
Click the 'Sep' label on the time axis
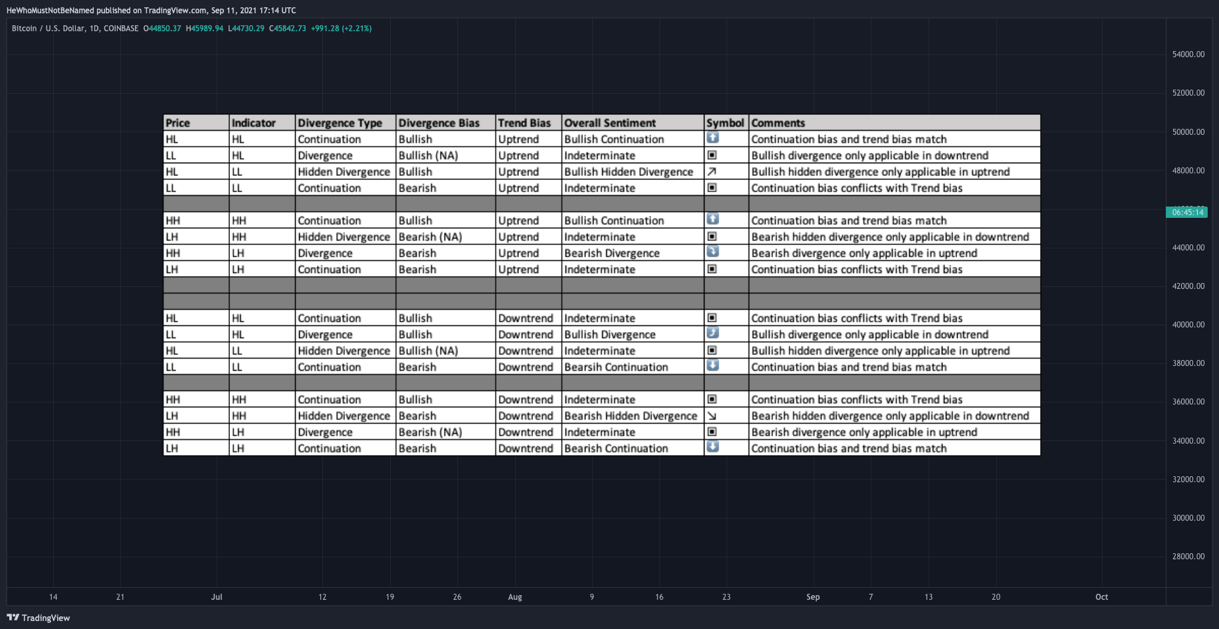tap(813, 597)
